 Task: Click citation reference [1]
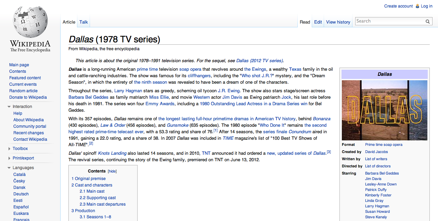click(216, 130)
